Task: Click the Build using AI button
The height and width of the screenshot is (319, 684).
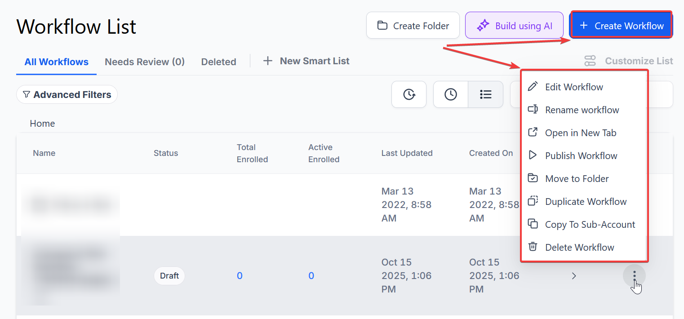Action: pyautogui.click(x=514, y=26)
